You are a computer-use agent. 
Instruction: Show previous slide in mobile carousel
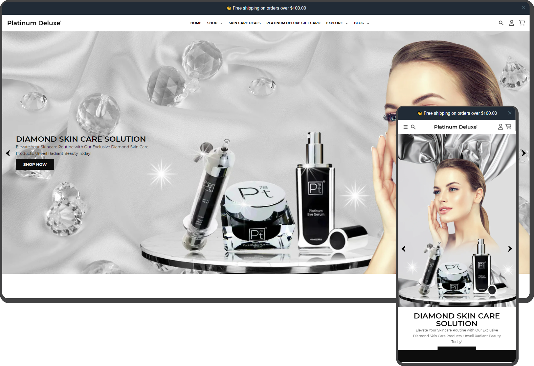404,249
